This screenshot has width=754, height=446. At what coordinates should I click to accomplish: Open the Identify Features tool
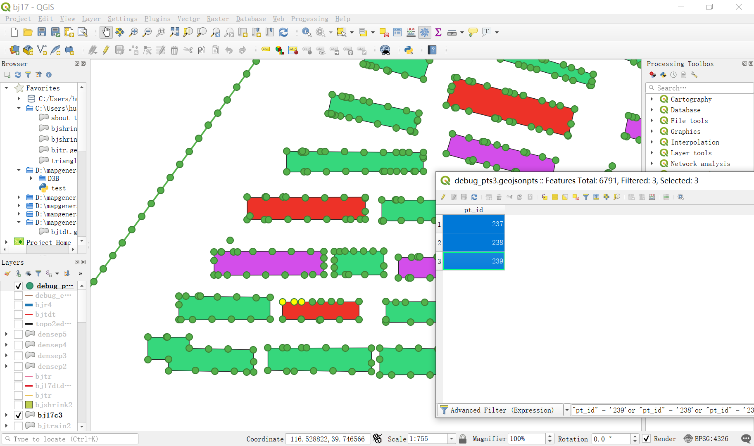click(x=307, y=32)
